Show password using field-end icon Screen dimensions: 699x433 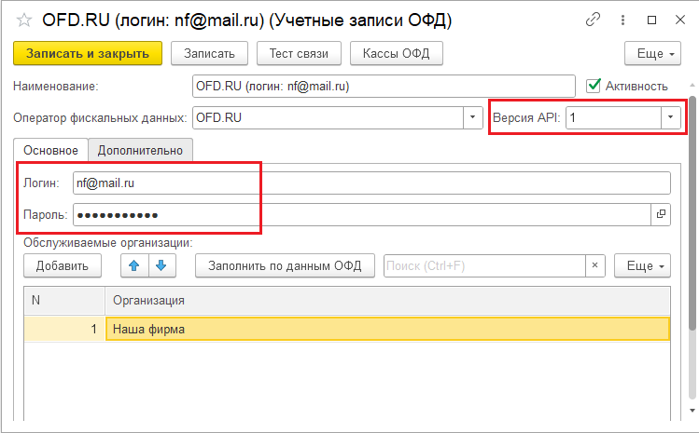coord(661,214)
